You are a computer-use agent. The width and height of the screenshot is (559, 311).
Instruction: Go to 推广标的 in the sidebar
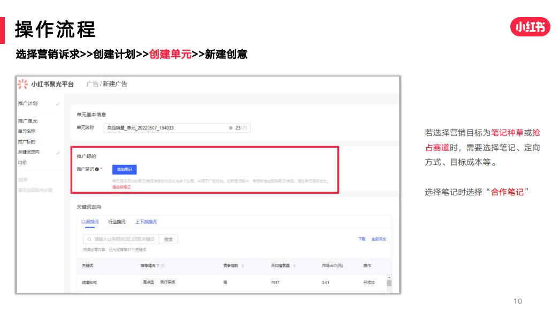[27, 142]
